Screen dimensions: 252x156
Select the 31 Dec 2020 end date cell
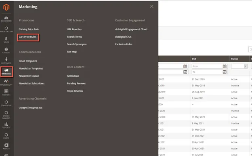click(198, 79)
